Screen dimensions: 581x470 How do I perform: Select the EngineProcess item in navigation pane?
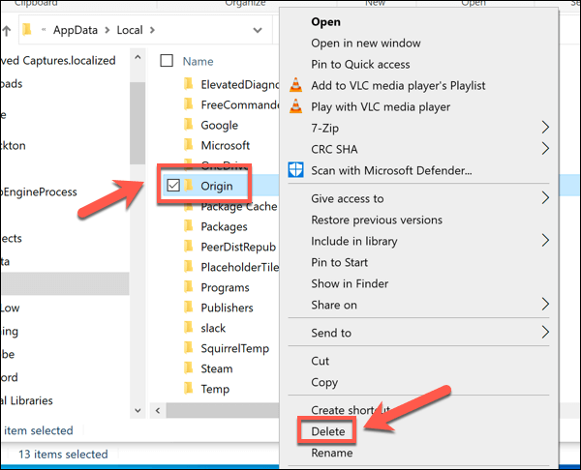39,191
